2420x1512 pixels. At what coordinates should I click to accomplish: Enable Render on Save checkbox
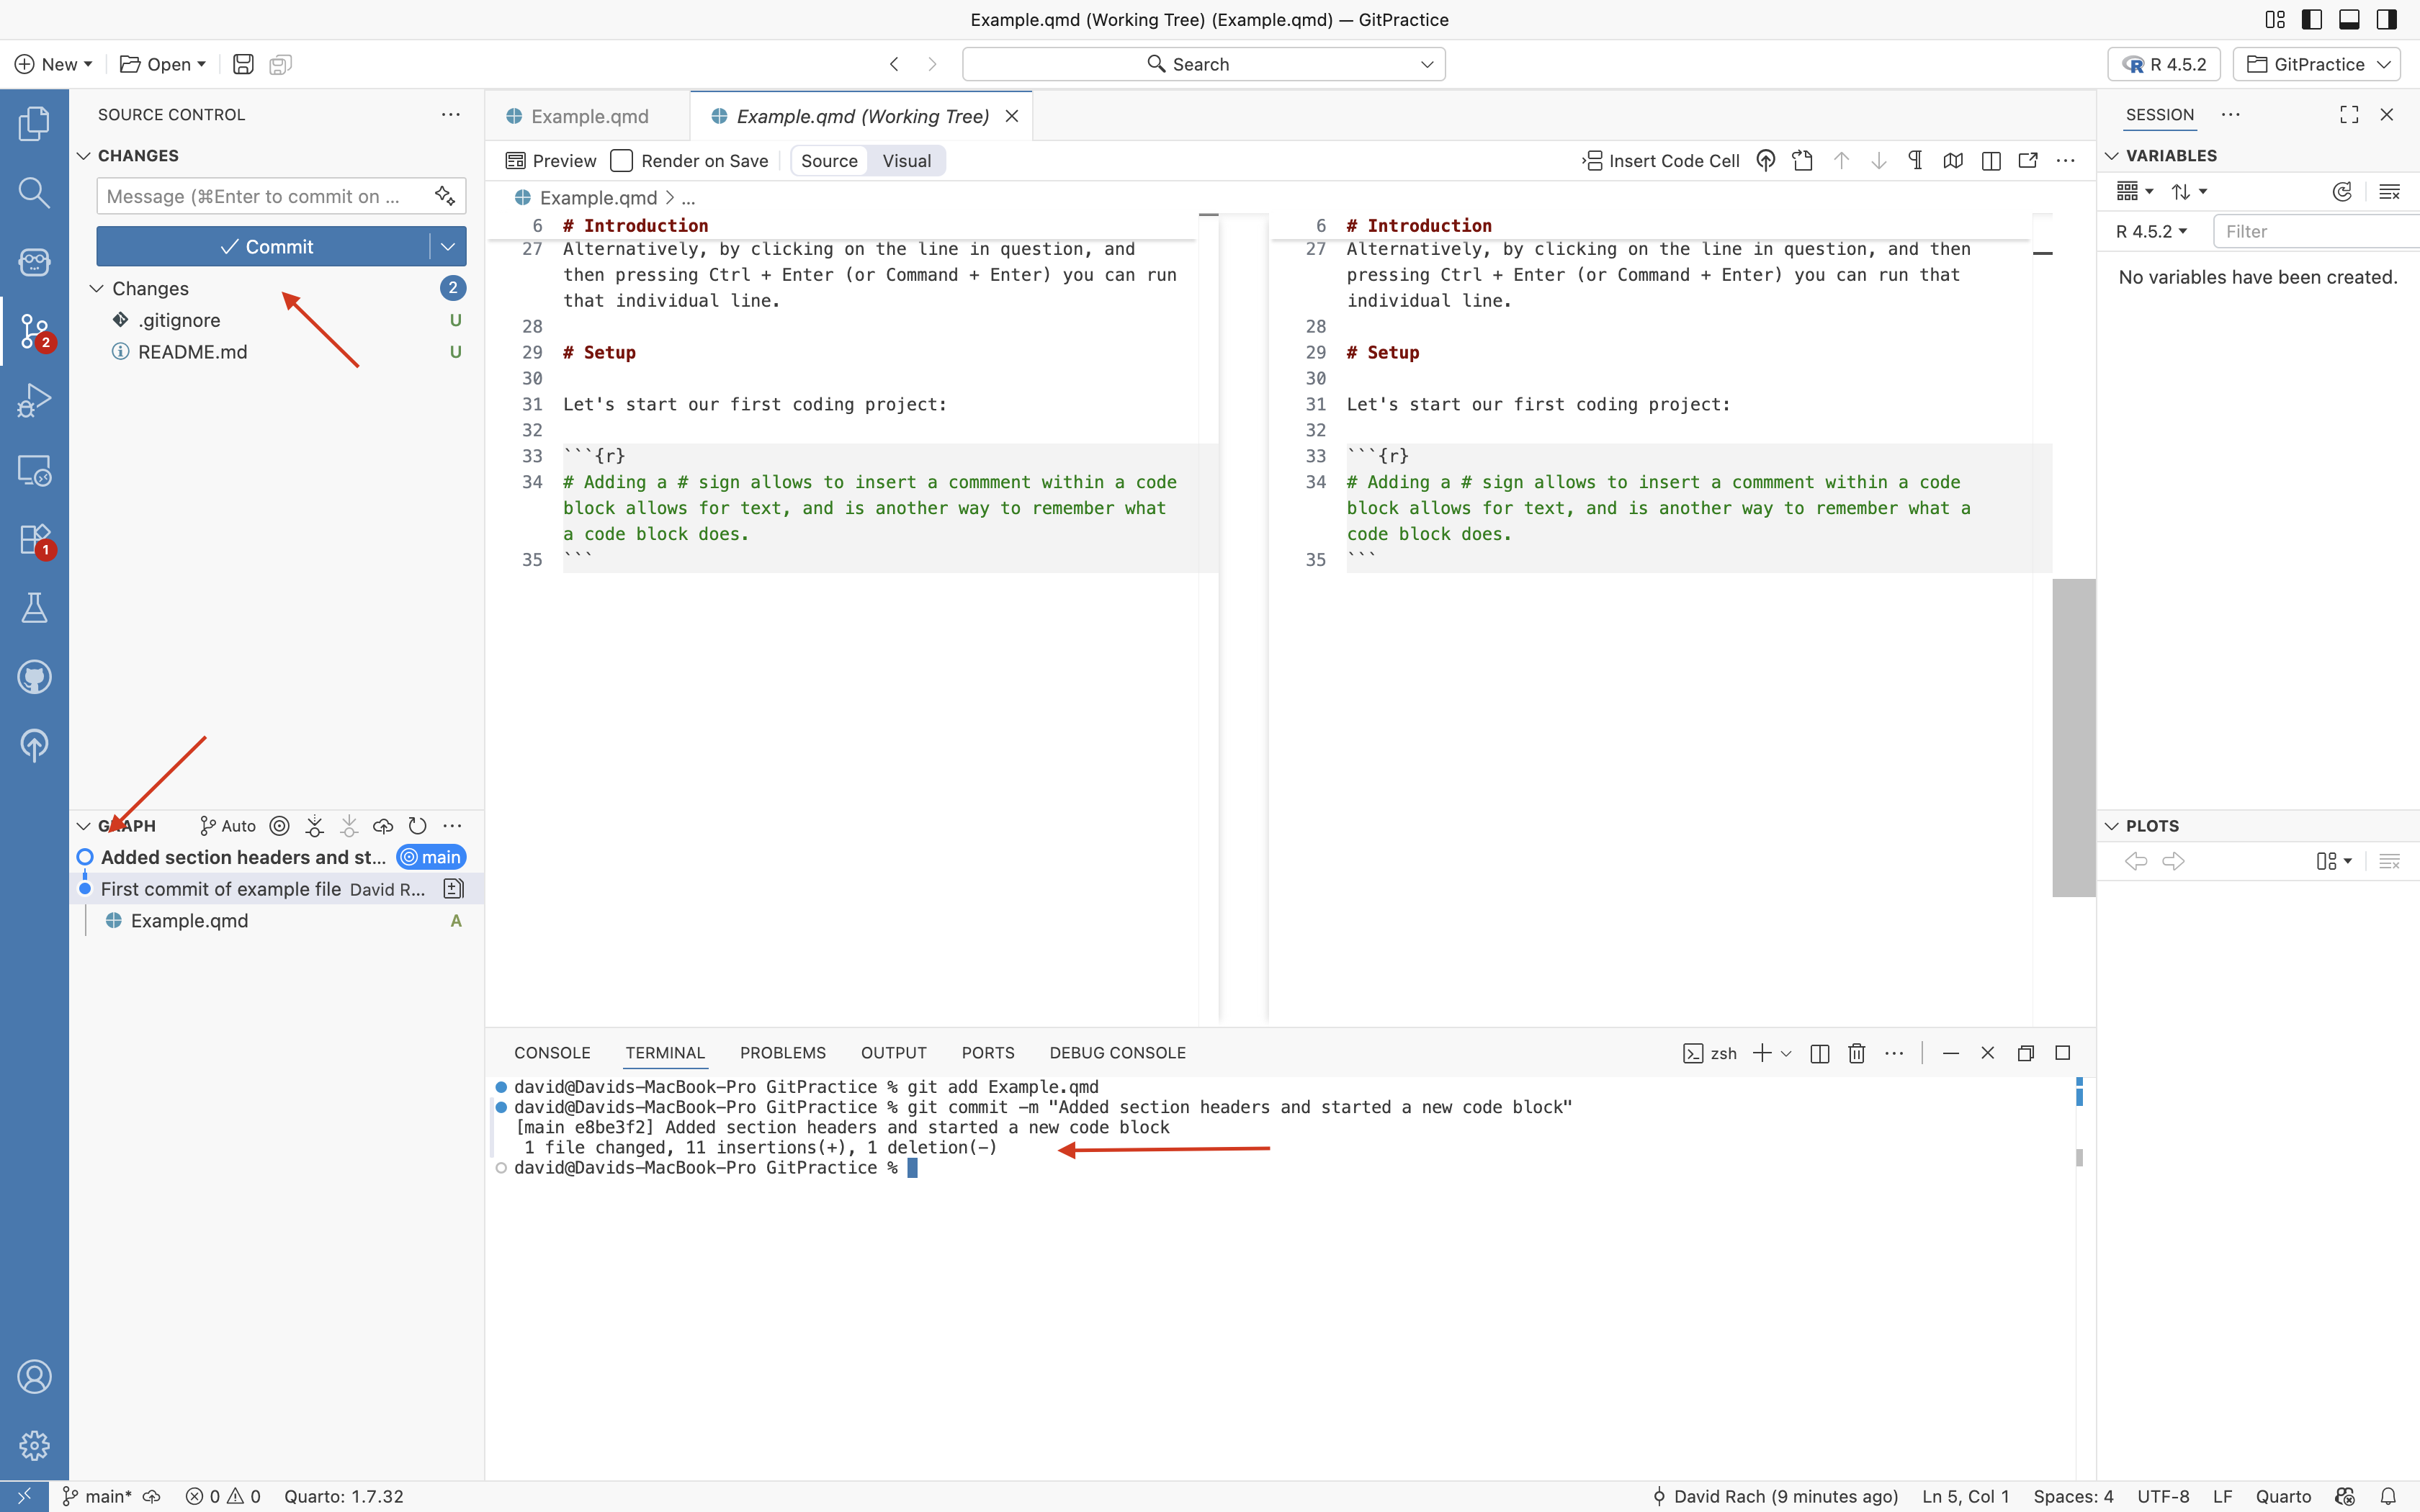click(621, 161)
